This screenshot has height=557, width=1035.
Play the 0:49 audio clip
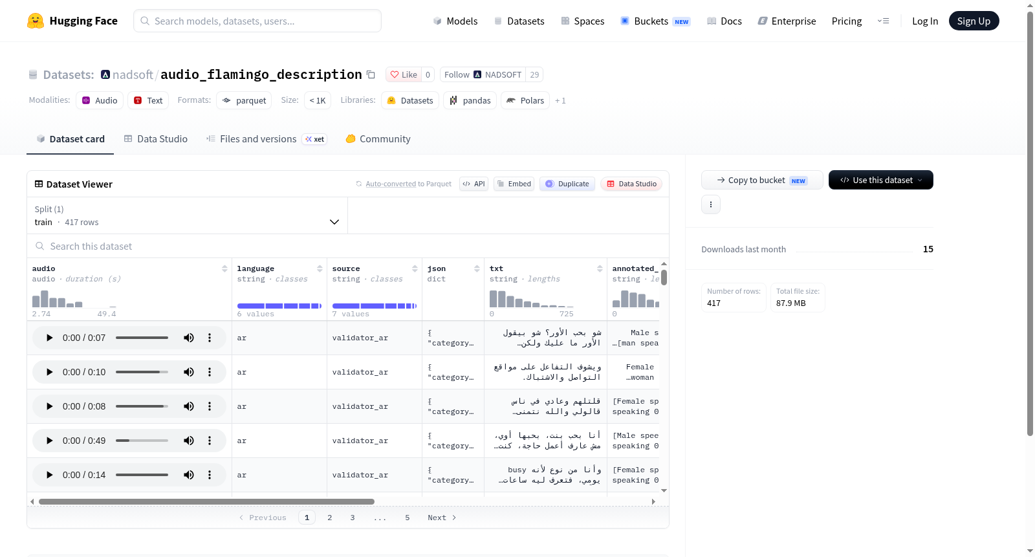[x=49, y=441]
